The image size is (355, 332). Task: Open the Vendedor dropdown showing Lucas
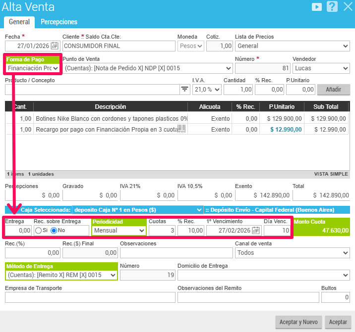coord(321,68)
